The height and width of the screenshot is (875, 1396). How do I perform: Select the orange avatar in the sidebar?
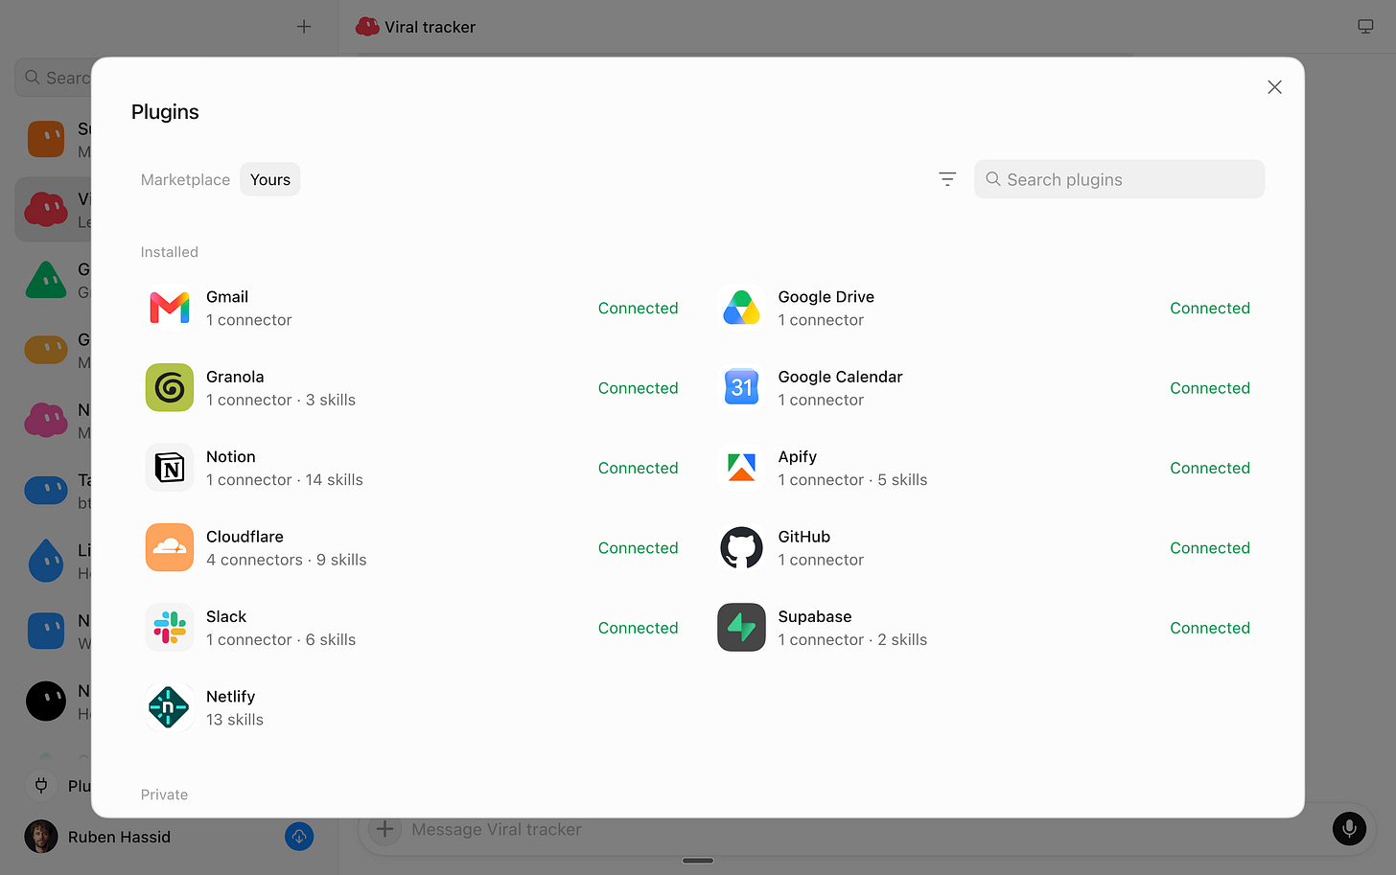tap(46, 139)
